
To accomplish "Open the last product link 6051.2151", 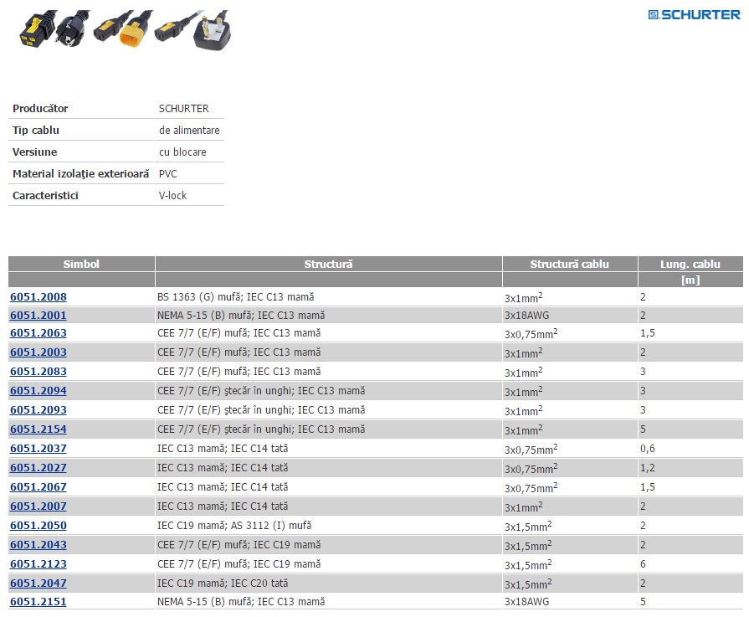I will 38,602.
